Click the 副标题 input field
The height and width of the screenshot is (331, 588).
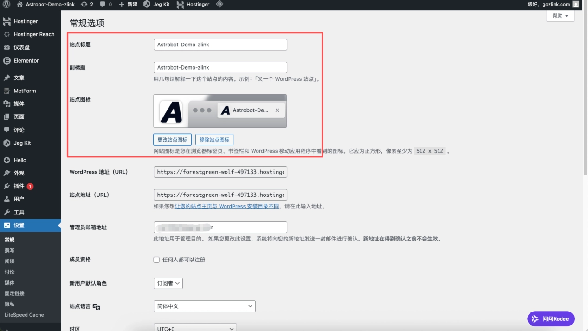pyautogui.click(x=220, y=67)
